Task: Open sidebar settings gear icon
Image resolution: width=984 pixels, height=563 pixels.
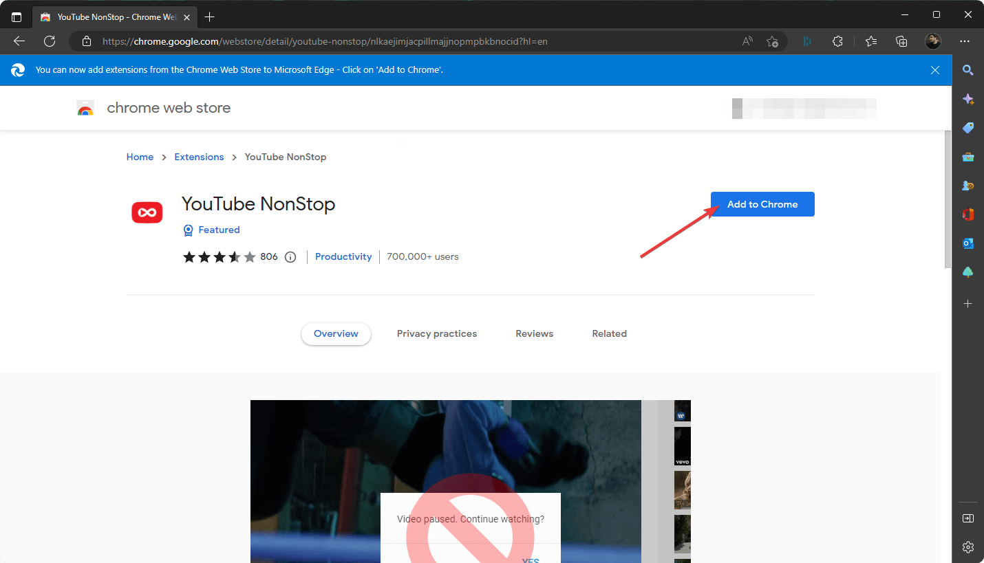Action: (968, 547)
